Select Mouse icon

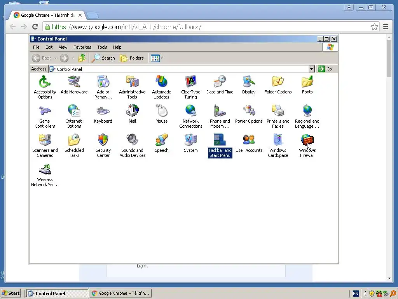coord(161,114)
